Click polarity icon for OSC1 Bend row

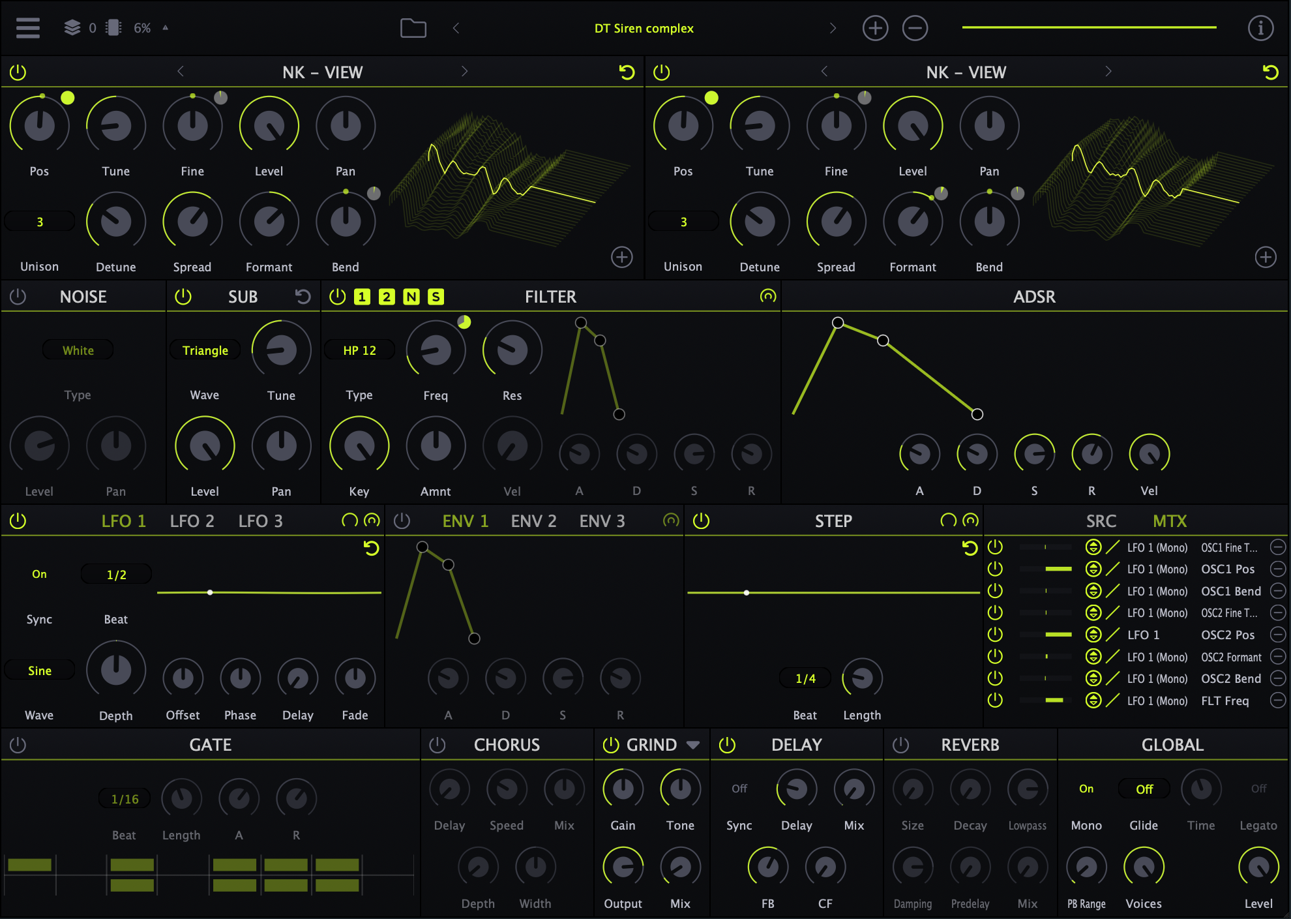1093,591
